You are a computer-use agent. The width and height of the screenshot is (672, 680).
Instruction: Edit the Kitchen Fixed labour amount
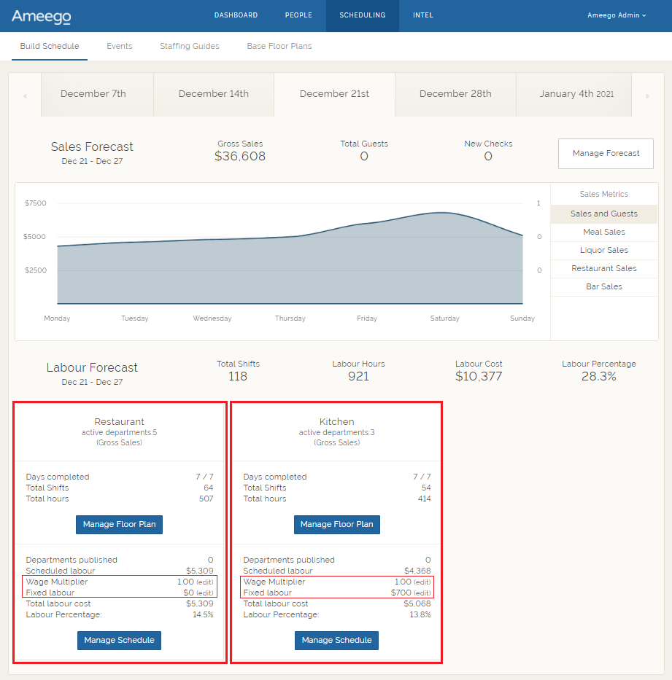(423, 592)
